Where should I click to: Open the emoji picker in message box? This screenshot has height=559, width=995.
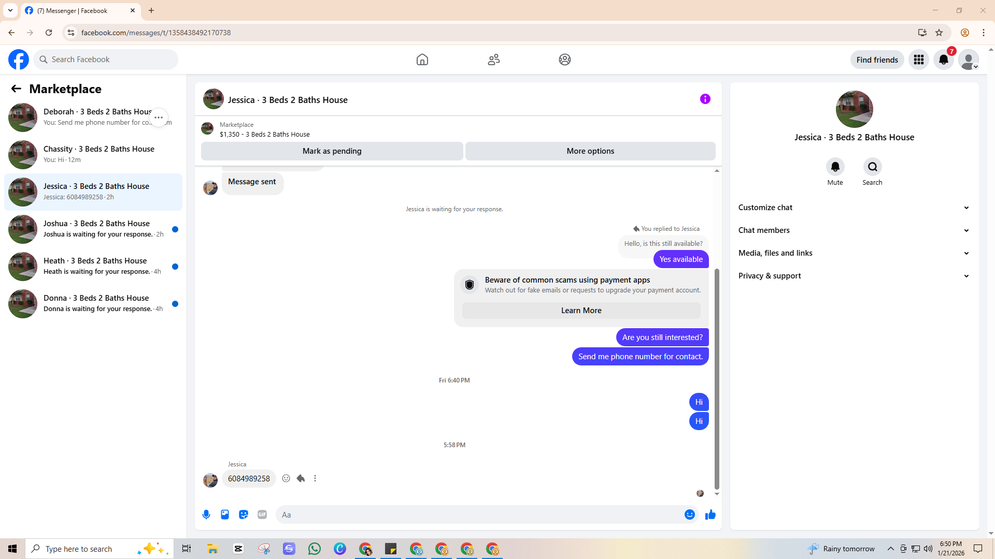coord(689,514)
